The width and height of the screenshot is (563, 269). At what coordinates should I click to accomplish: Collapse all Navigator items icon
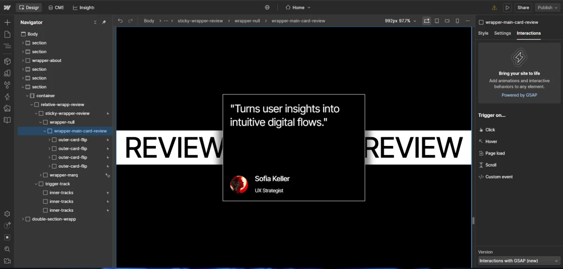tap(95, 23)
